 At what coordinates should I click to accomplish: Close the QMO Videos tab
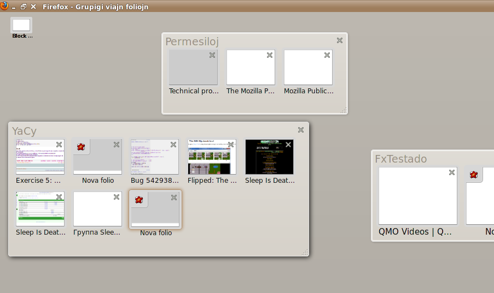[452, 172]
